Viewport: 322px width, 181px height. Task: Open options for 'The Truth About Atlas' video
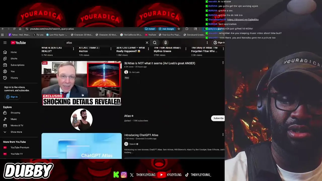[x=186, y=49]
